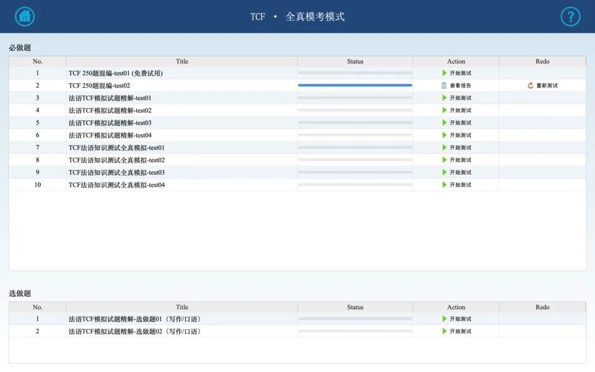Viewport: 595px width, 372px height.
Task: Click the Redo column header in 必做题 table
Action: click(x=543, y=61)
